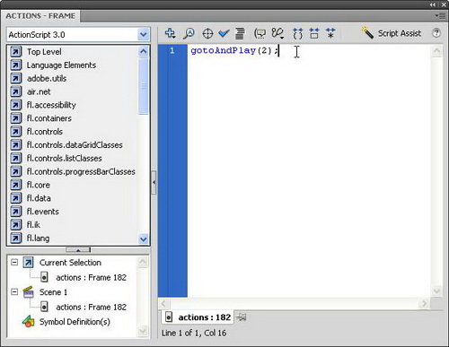The image size is (449, 347).
Task: Show code hint icon
Action: coord(260,33)
